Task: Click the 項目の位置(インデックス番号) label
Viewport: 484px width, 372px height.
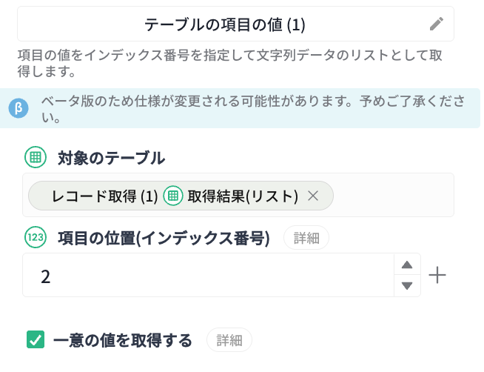Action: [164, 238]
